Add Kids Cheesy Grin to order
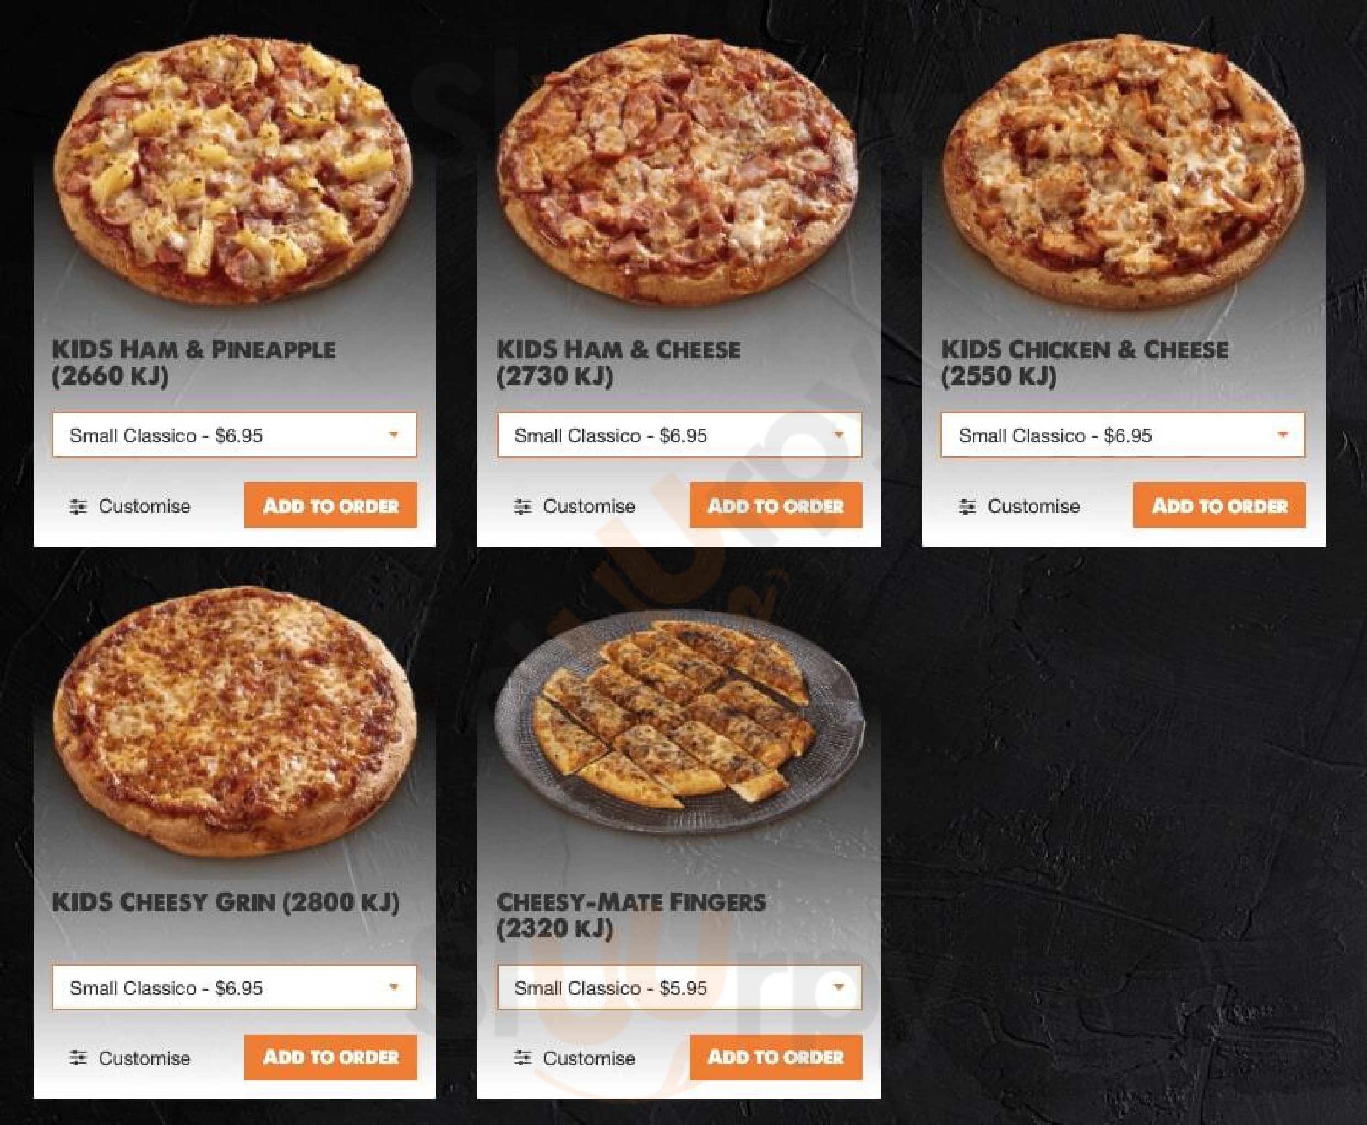The width and height of the screenshot is (1367, 1125). point(331,1057)
